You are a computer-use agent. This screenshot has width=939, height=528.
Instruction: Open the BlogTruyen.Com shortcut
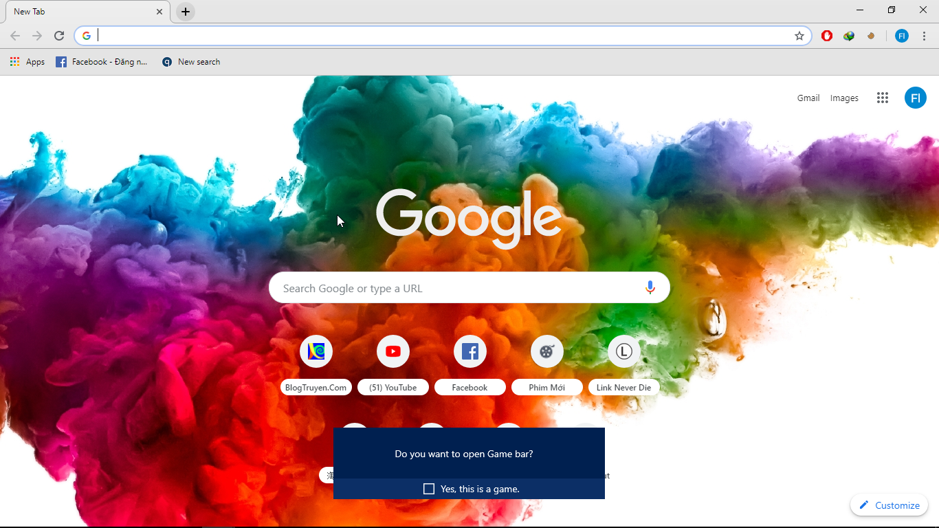[316, 352]
